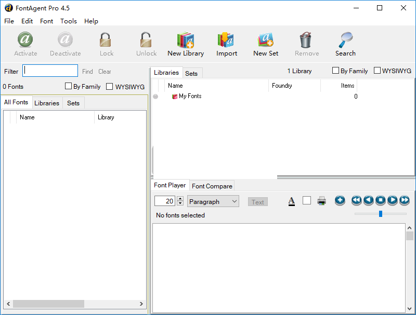Click the "1 Library" count label
Screen dimensions: 416x315
(x=300, y=71)
